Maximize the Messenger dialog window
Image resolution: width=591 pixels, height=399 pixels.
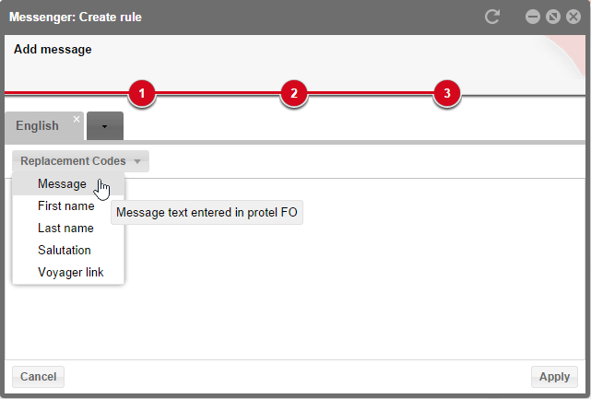(x=553, y=17)
